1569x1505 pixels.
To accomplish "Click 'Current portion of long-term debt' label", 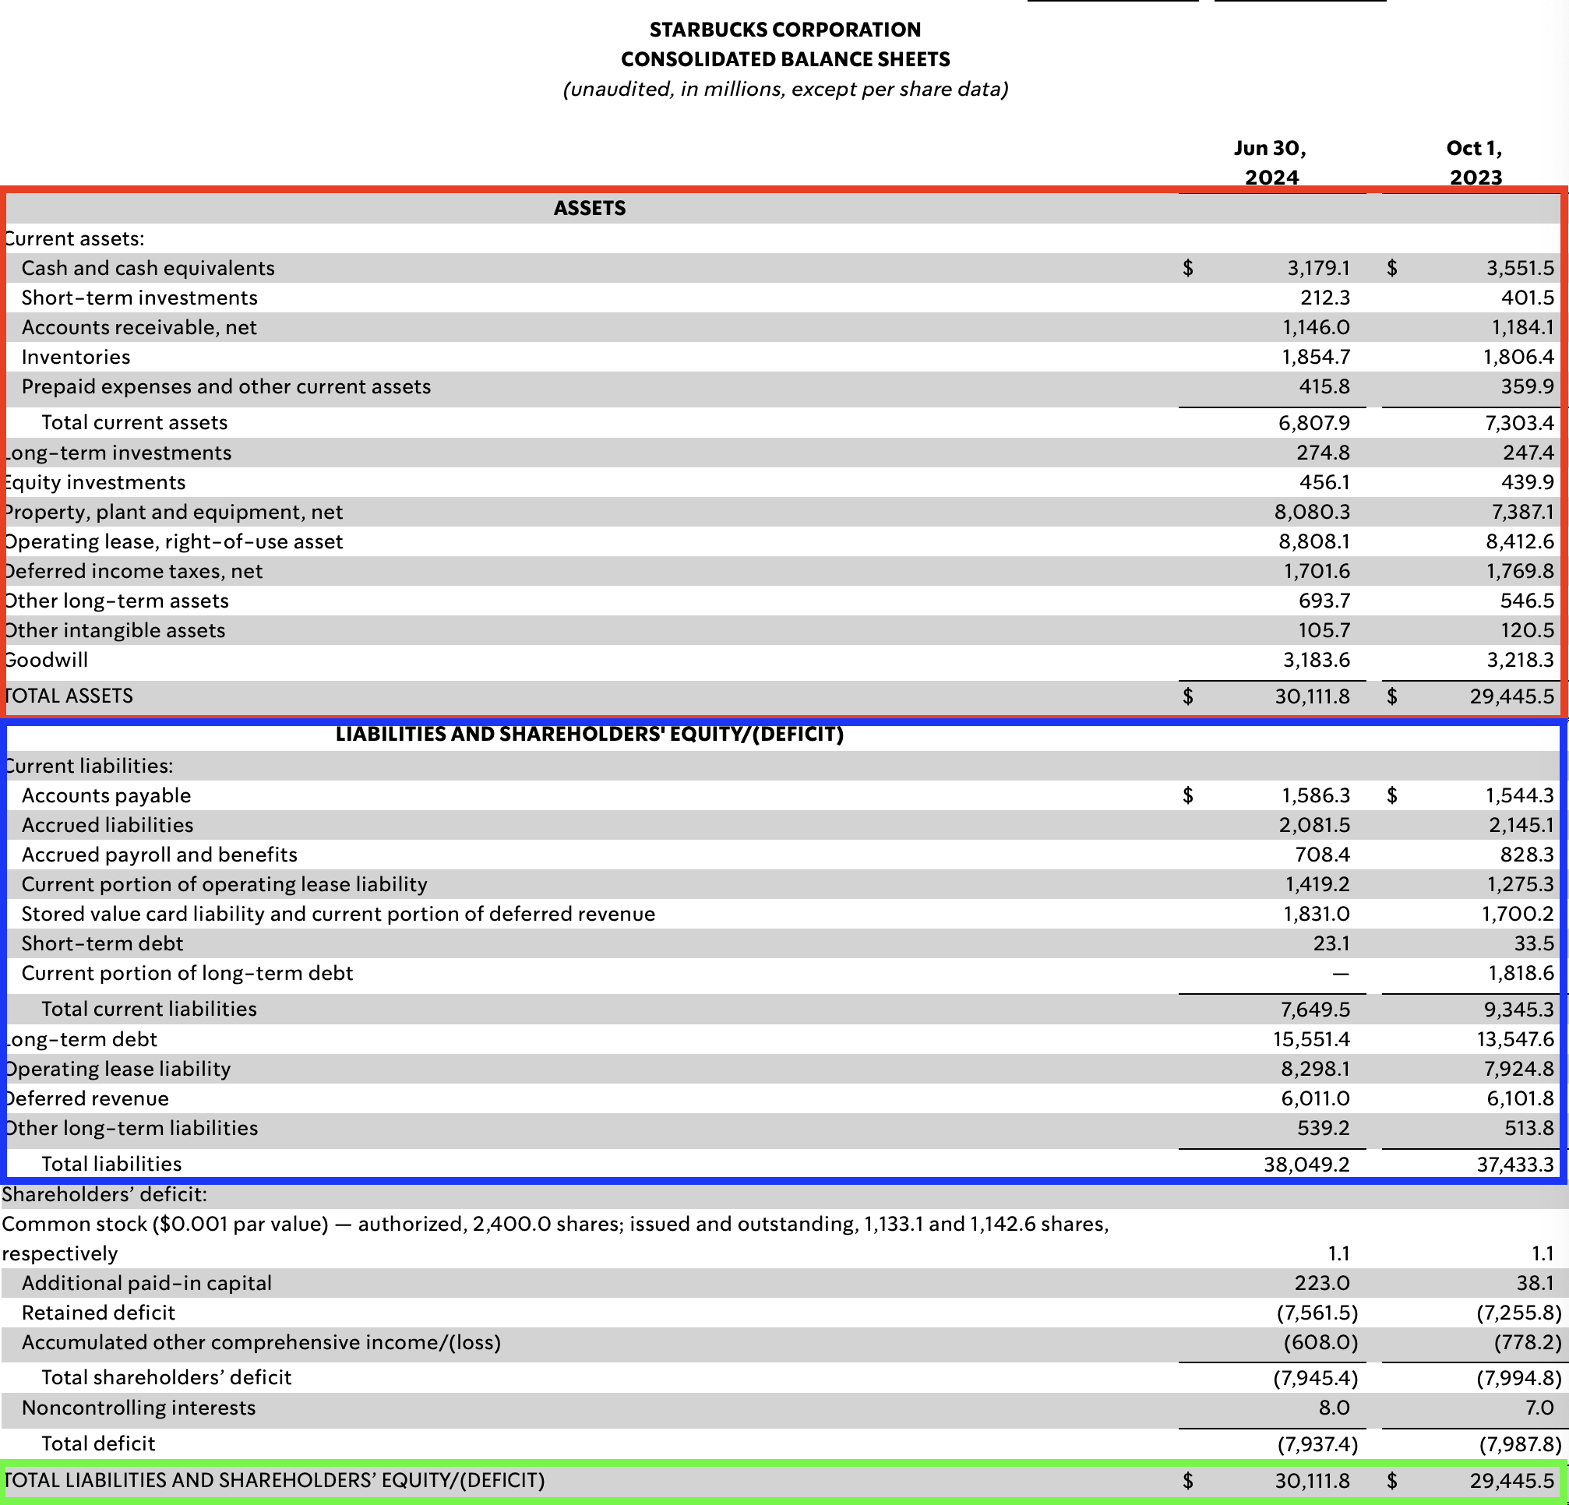I will coord(187,974).
